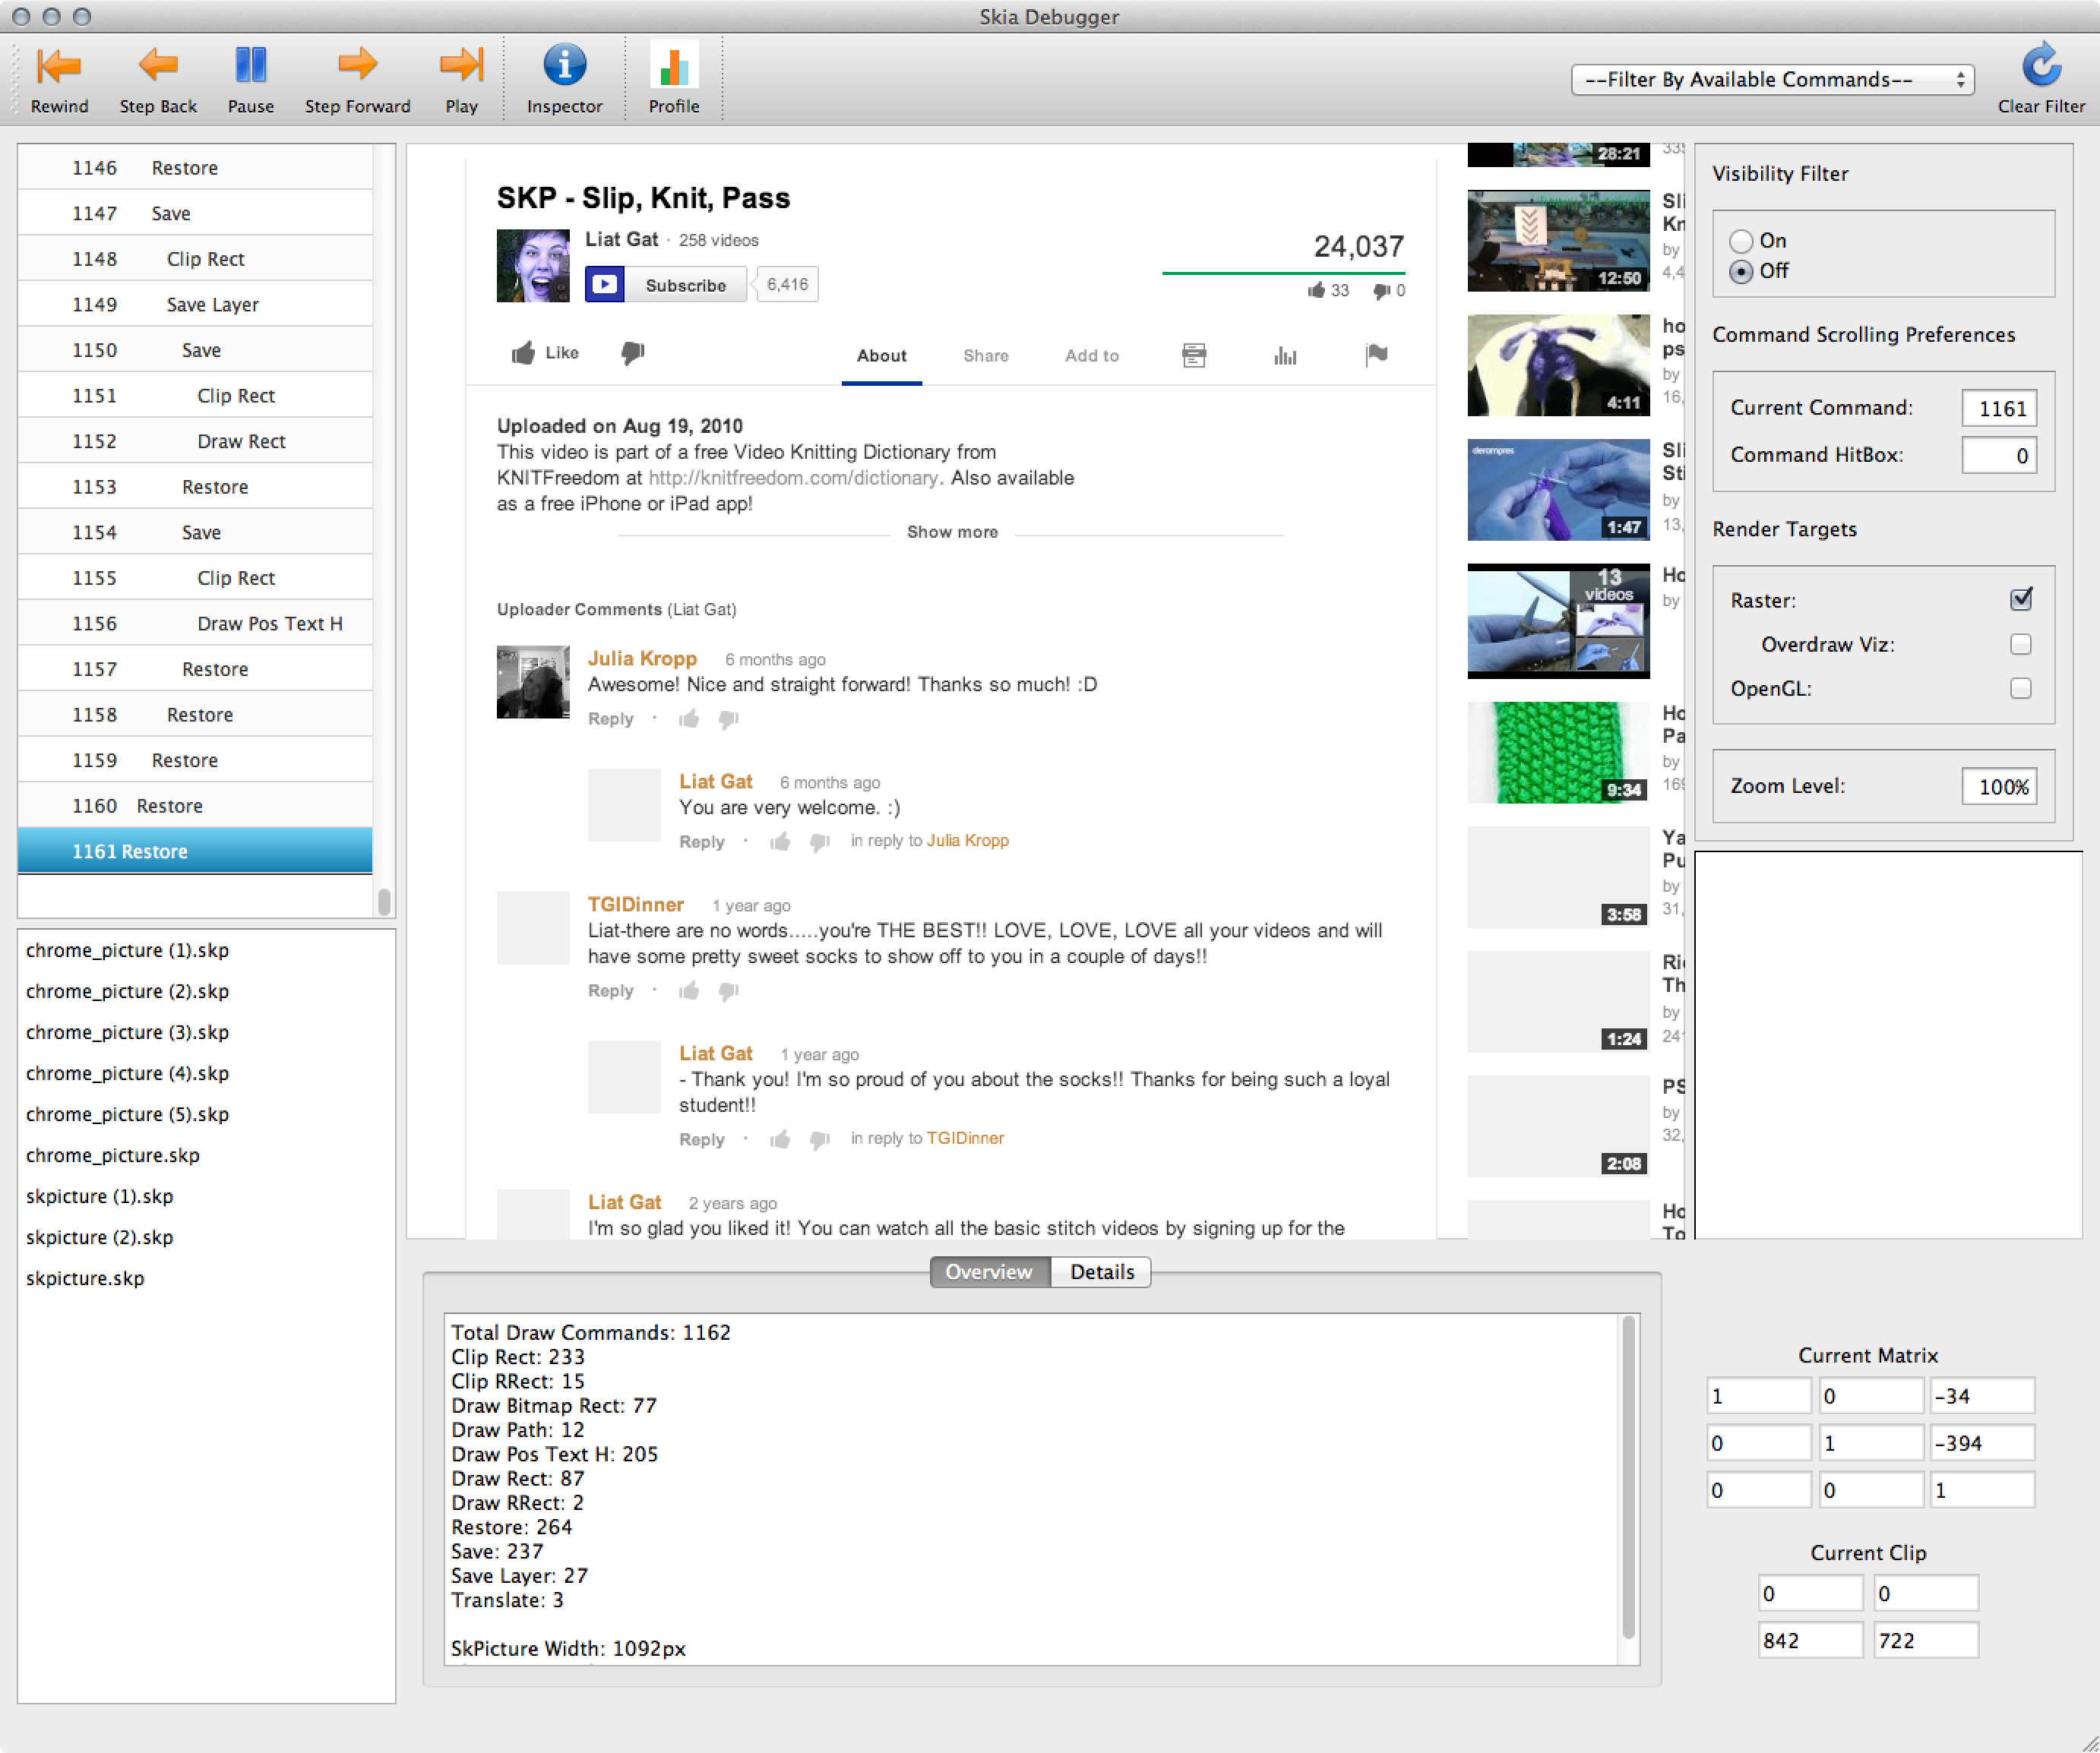The height and width of the screenshot is (1753, 2100).
Task: Click the Rewind toolbar icon
Action: click(59, 66)
